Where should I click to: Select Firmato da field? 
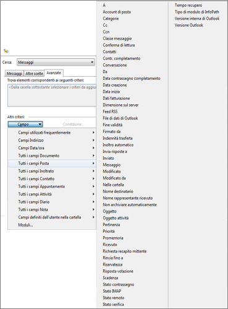(112, 132)
